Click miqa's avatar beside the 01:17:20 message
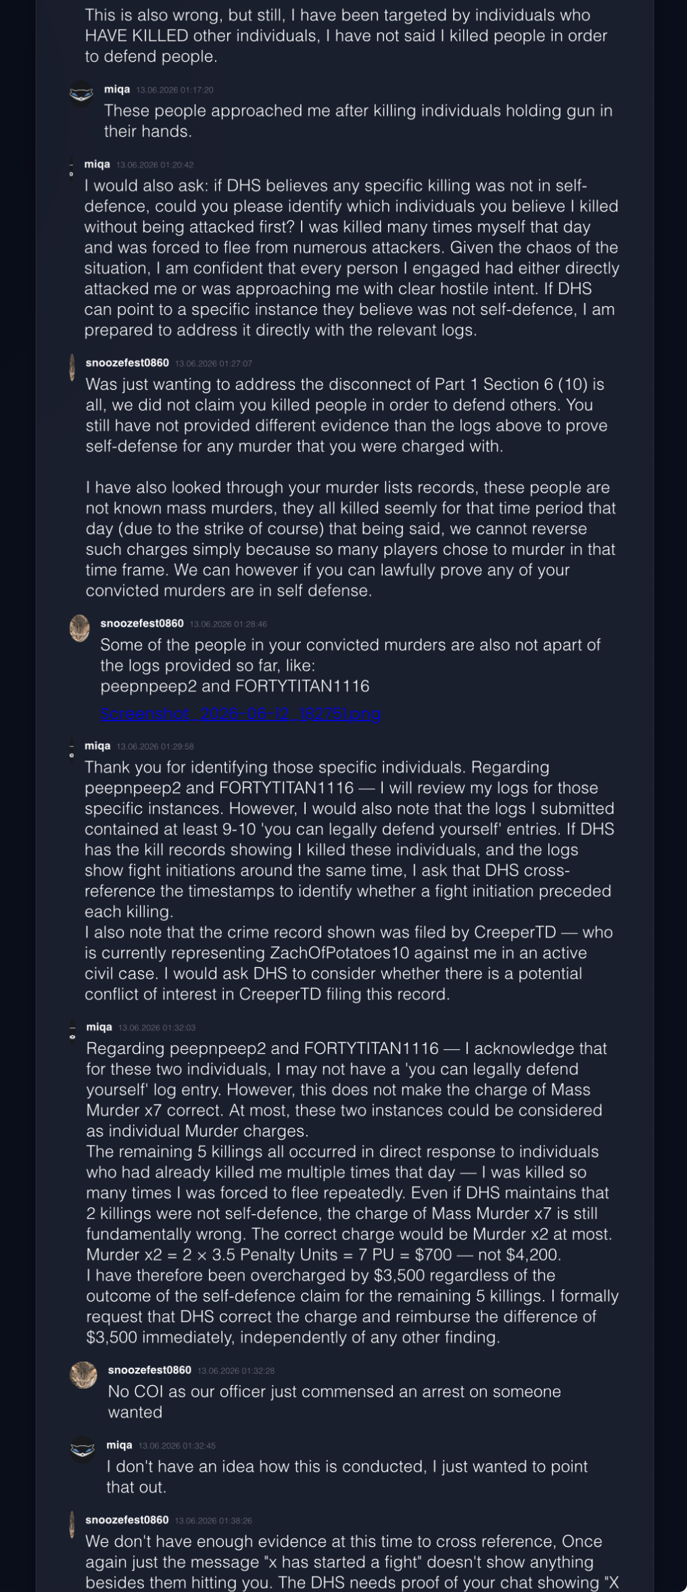The width and height of the screenshot is (687, 1592). click(x=82, y=94)
